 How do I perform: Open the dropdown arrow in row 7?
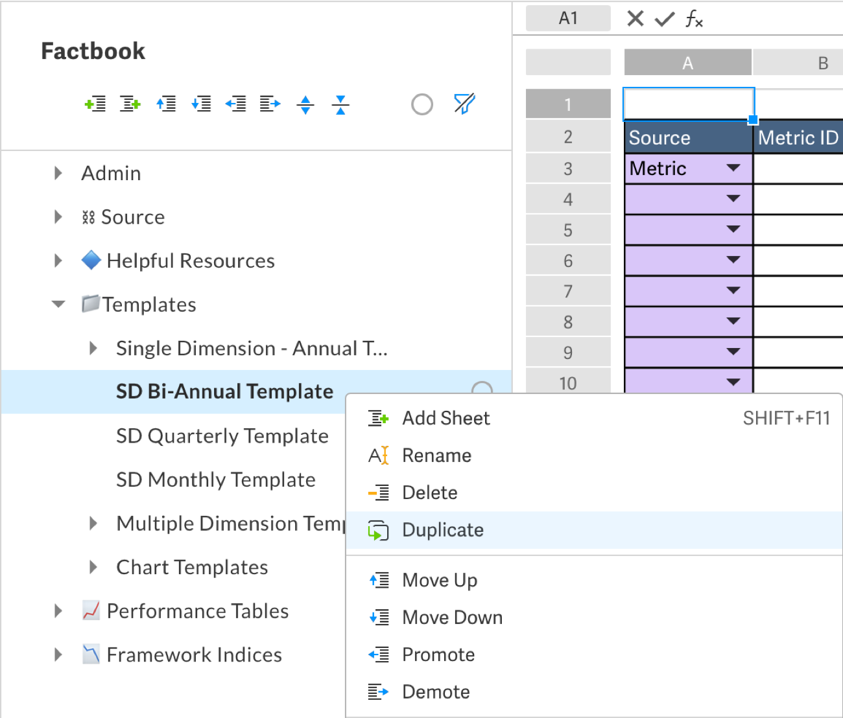733,290
